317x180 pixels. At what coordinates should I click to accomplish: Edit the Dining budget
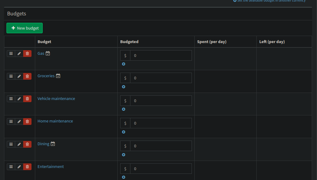[x=19, y=144]
